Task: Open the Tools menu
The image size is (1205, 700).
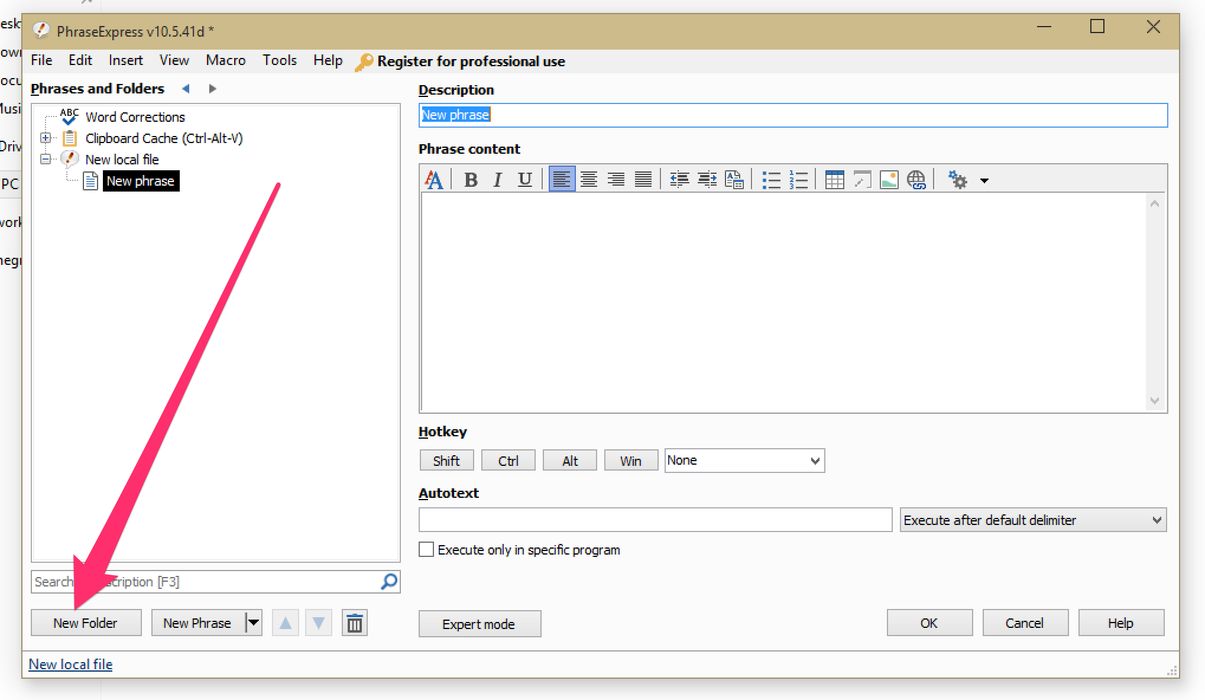Action: (280, 60)
